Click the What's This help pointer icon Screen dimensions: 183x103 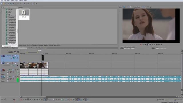point(36,3)
